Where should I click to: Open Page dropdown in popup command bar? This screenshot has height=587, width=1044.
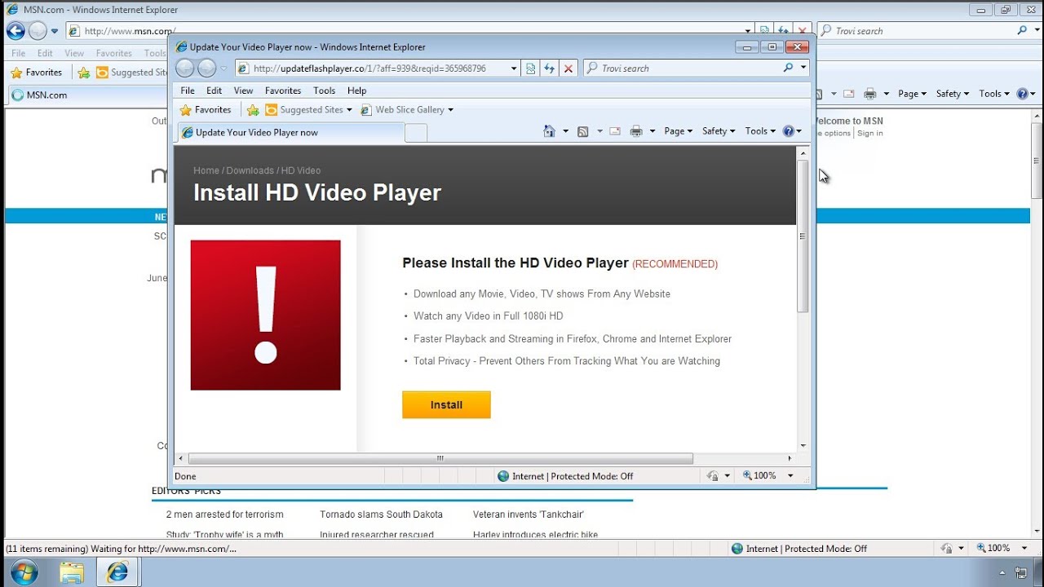679,131
